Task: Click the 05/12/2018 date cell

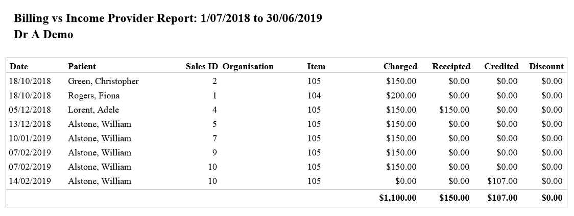Action: click(x=31, y=110)
